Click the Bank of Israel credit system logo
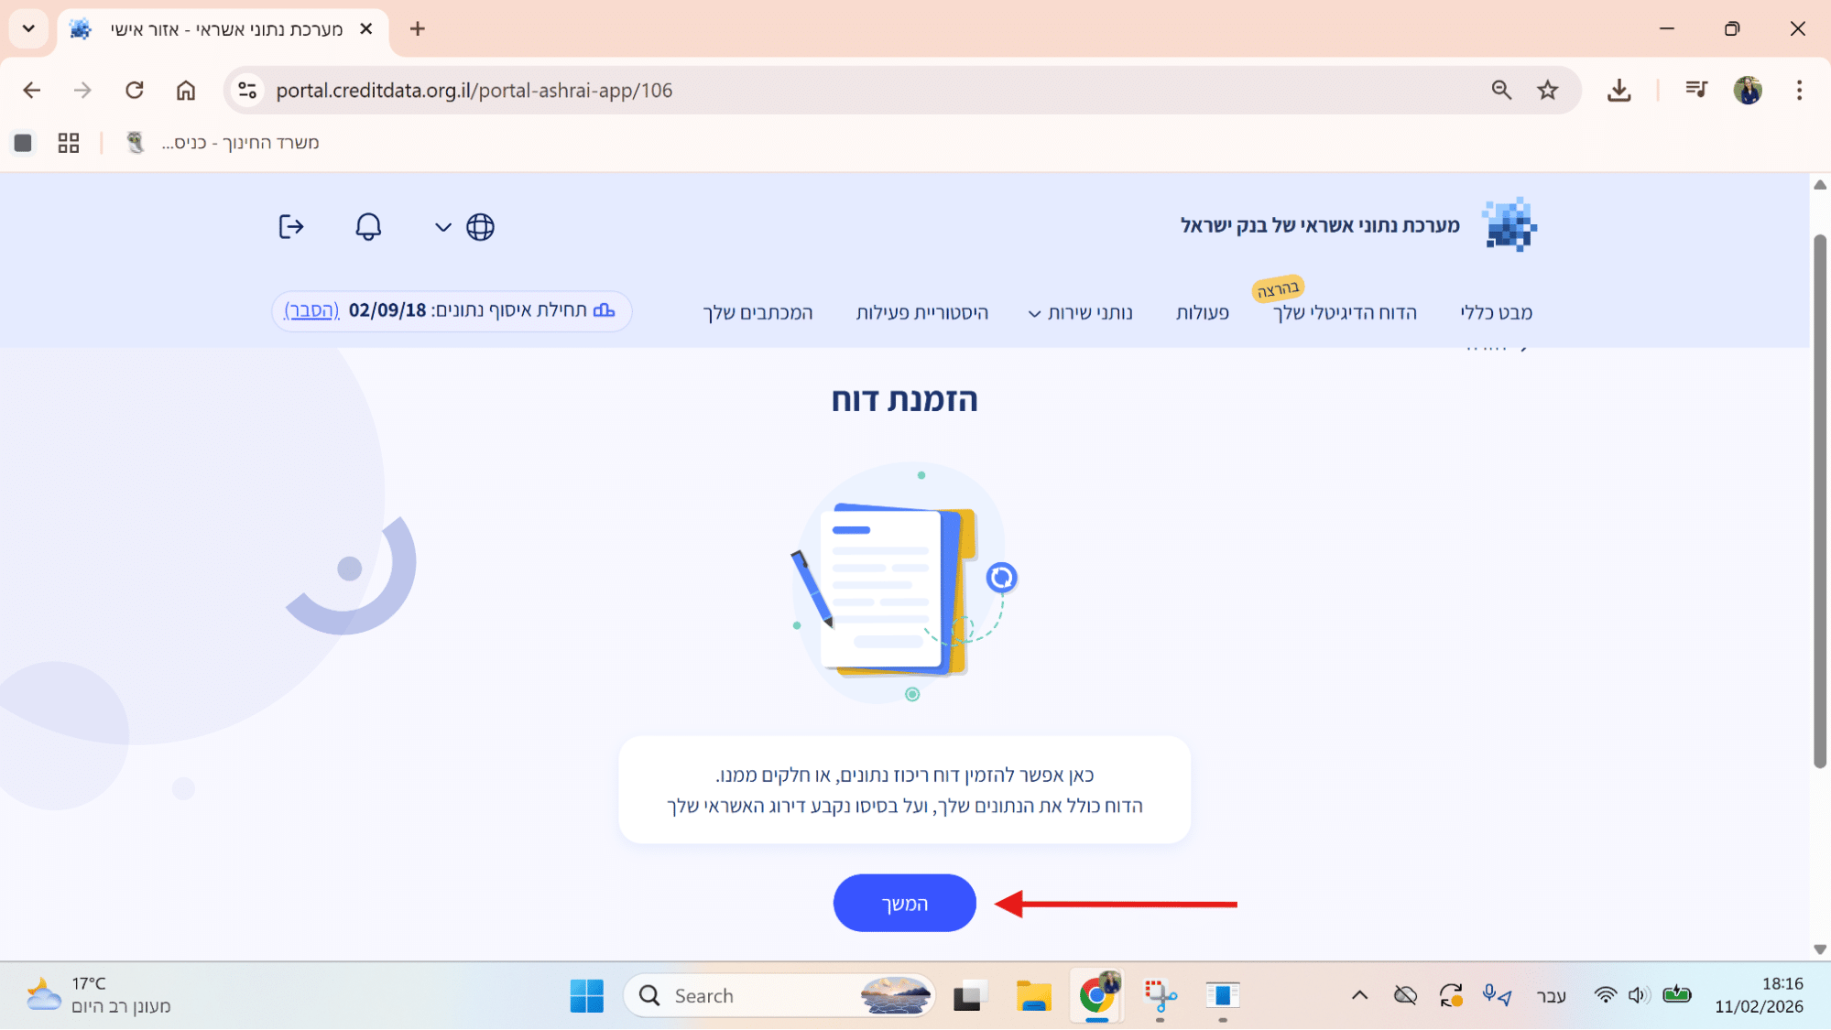 click(1509, 224)
